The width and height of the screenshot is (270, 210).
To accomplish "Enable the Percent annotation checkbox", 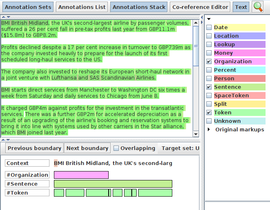I will pos(209,70).
